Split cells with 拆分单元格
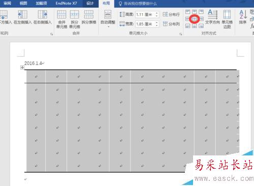This screenshot has width=254, height=186. point(75,19)
